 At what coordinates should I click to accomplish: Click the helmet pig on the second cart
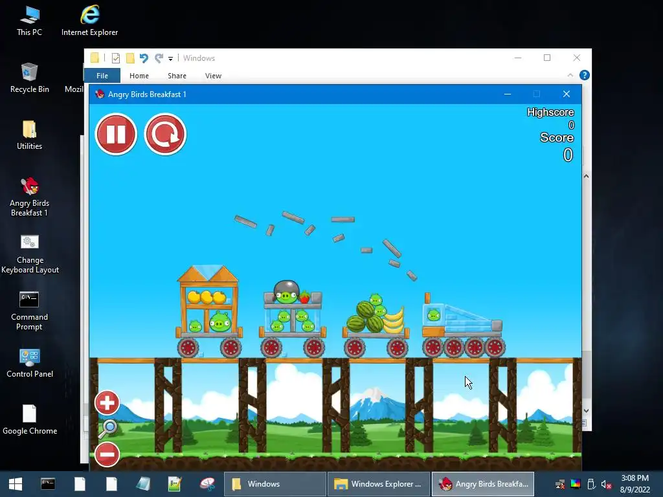point(287,293)
